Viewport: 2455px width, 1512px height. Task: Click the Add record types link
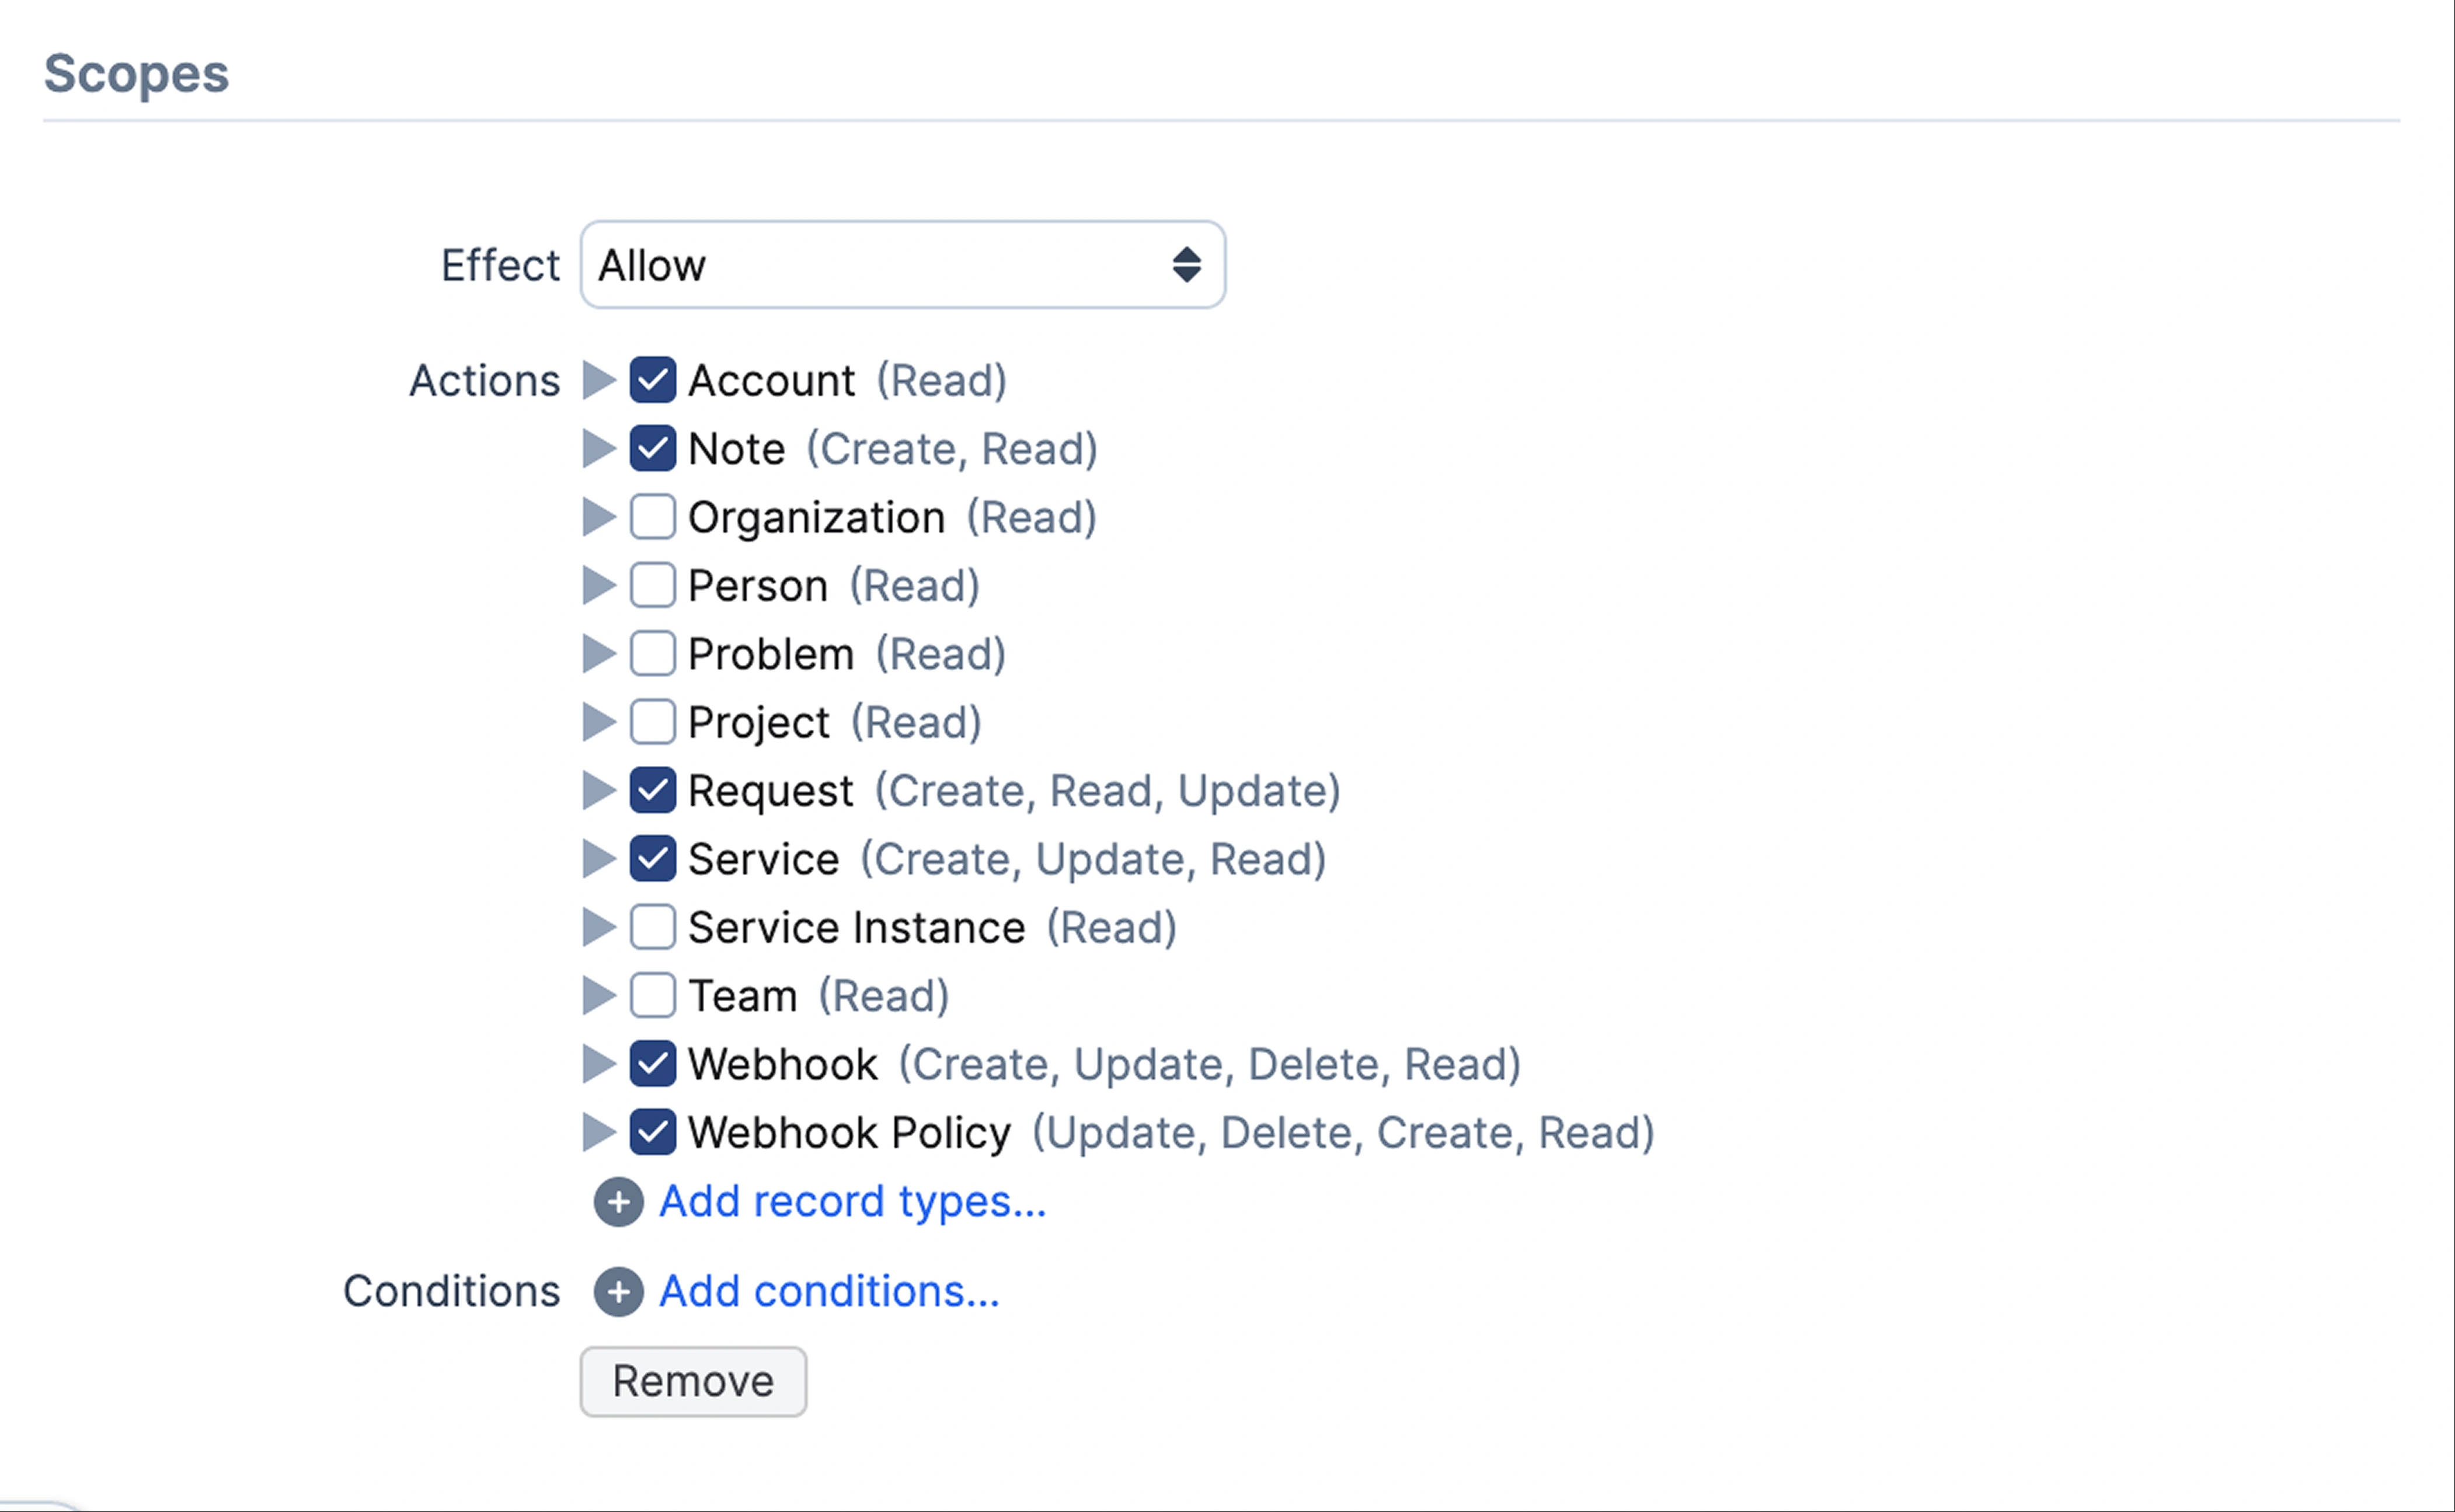click(852, 1201)
